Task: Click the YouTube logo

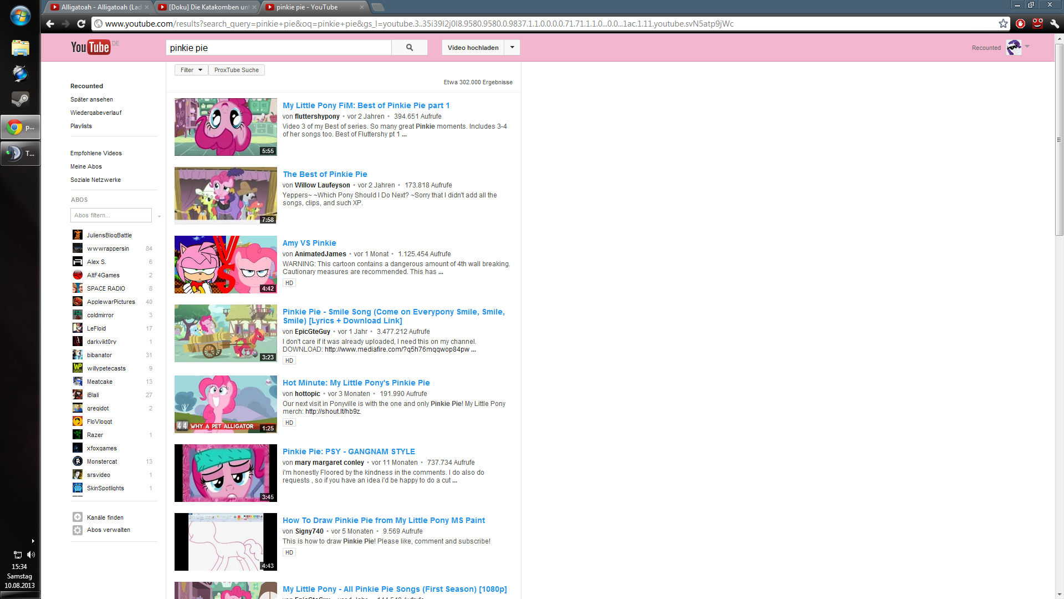Action: pyautogui.click(x=90, y=47)
